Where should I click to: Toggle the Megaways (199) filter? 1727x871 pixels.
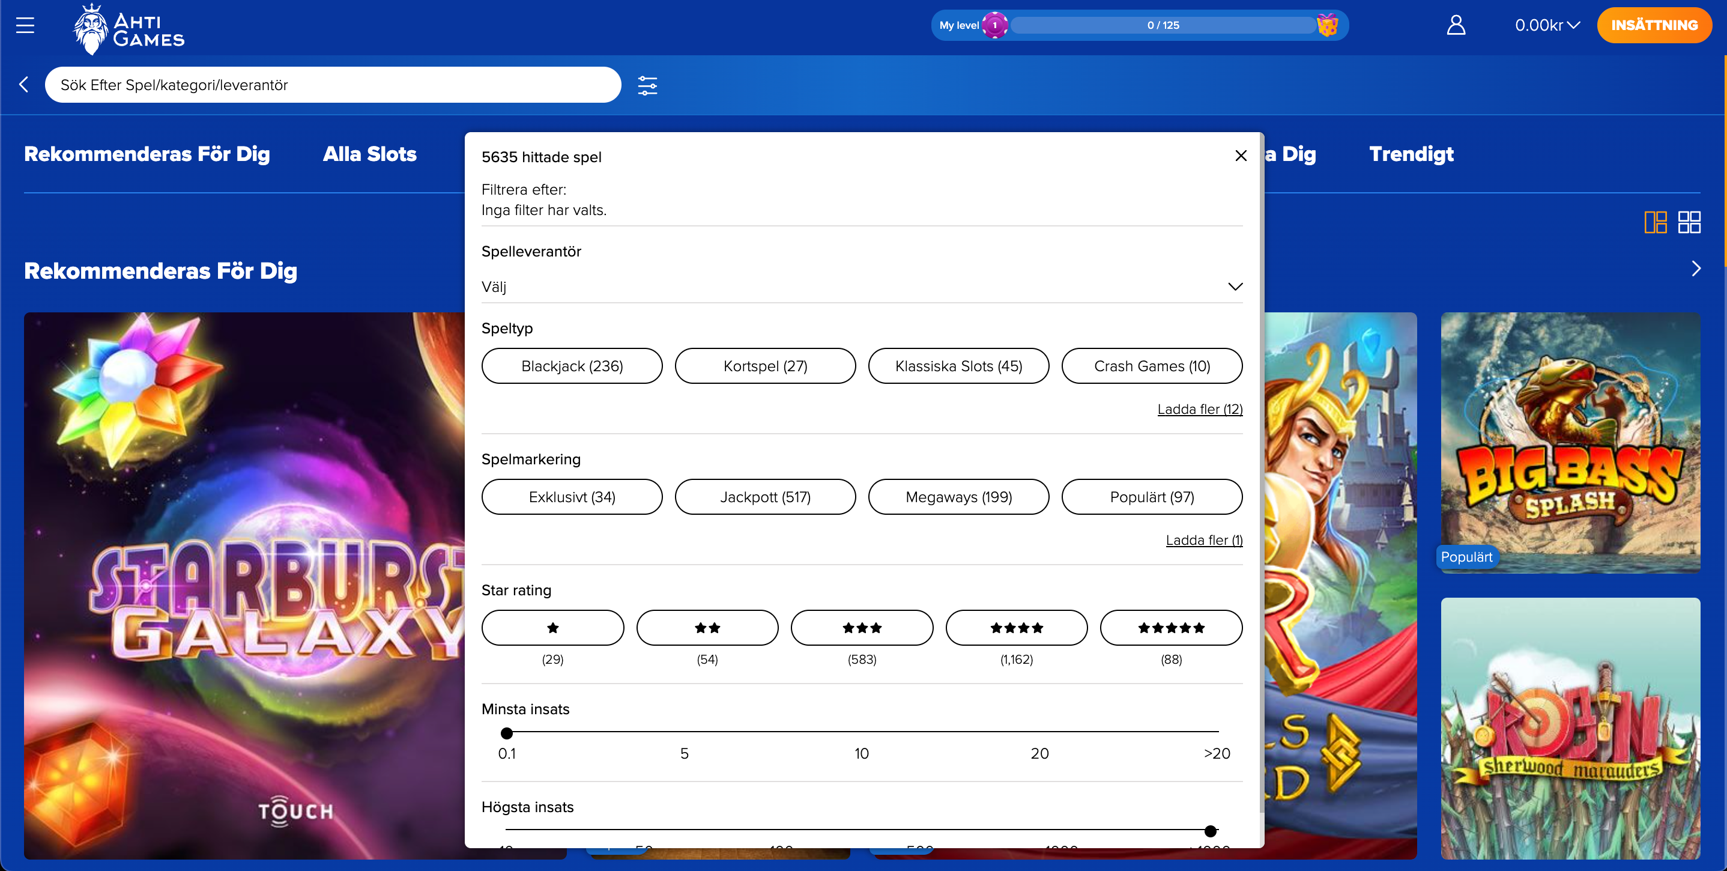click(959, 497)
